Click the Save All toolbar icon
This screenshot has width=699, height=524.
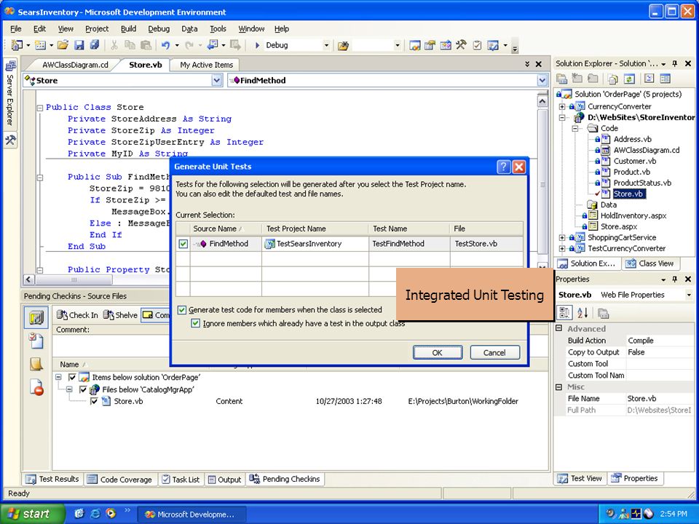[x=95, y=45]
